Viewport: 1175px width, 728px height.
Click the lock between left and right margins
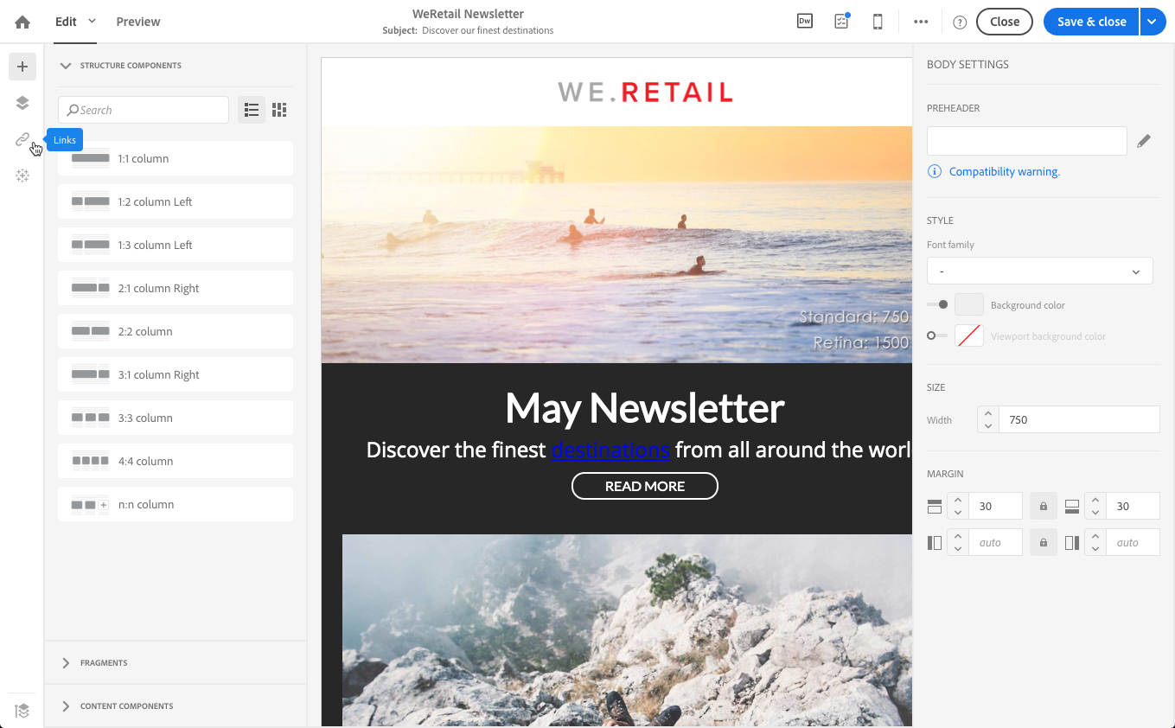click(1044, 543)
